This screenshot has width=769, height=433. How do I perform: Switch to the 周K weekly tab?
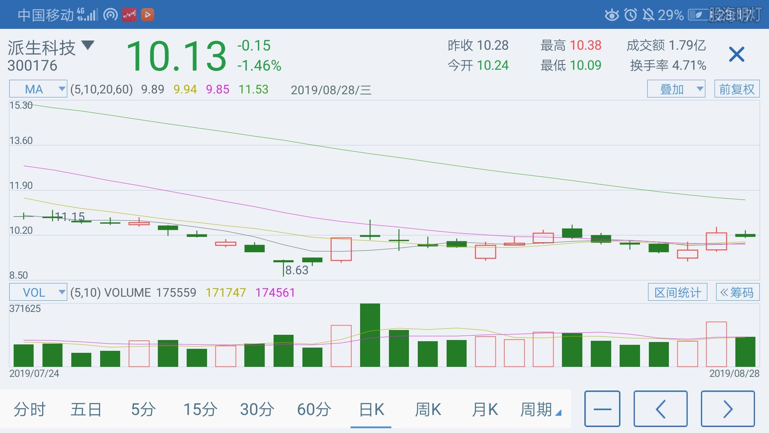tap(428, 410)
